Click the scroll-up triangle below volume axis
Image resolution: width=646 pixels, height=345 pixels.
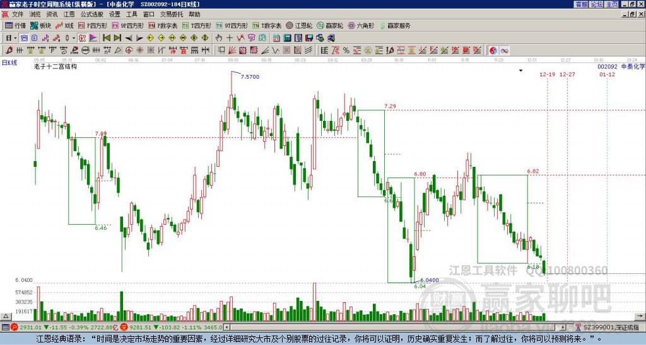point(5,316)
